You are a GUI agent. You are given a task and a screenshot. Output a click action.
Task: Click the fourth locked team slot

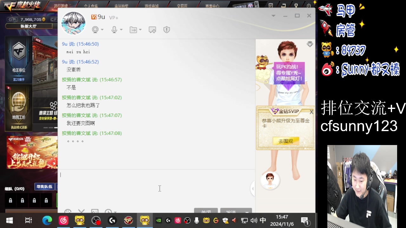[x=46, y=200]
